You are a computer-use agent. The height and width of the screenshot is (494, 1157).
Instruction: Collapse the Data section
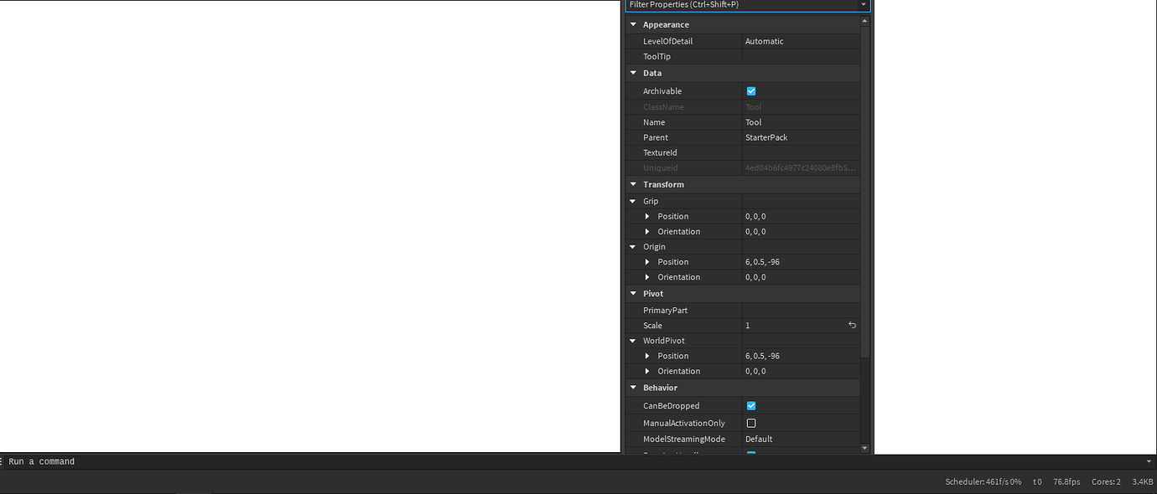(633, 73)
